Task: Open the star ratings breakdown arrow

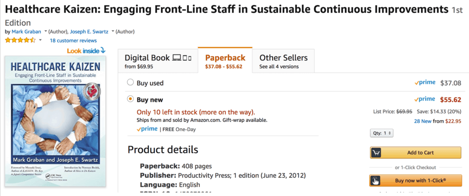Action: click(x=40, y=40)
